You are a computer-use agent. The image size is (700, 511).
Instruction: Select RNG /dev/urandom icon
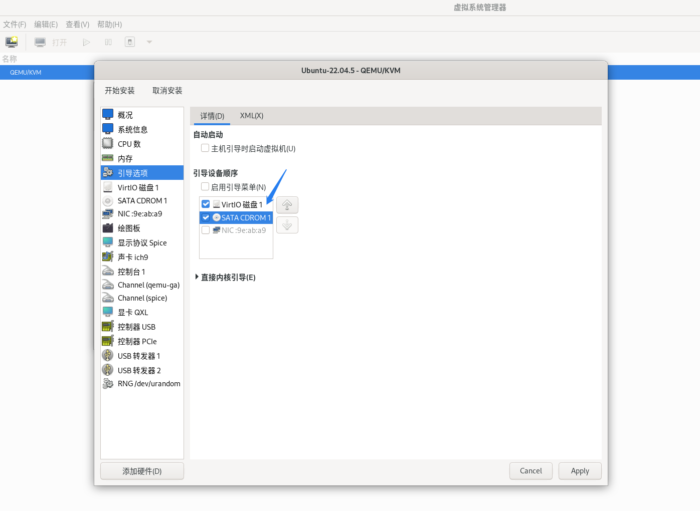(108, 384)
